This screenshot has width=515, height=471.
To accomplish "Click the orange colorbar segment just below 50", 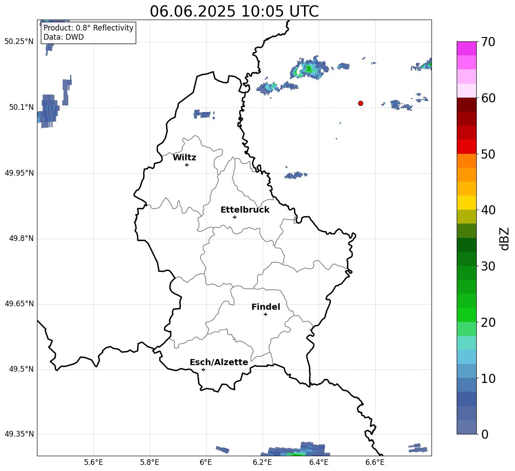I will [x=466, y=160].
